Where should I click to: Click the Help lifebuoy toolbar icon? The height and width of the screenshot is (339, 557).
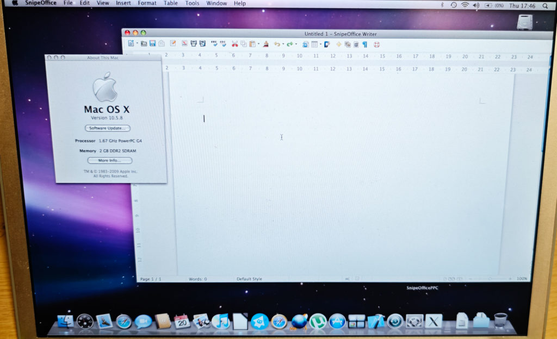376,45
